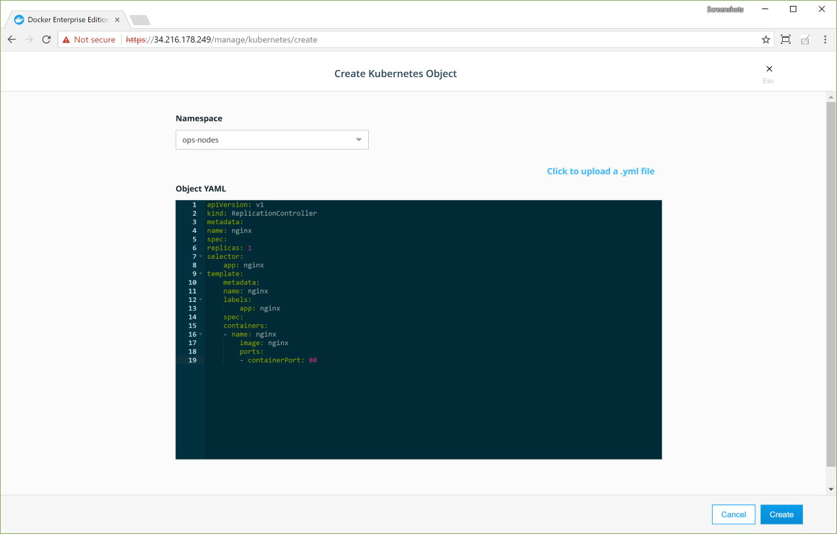Click the browser back arrow
Screen dimensions: 837x534
(12, 40)
